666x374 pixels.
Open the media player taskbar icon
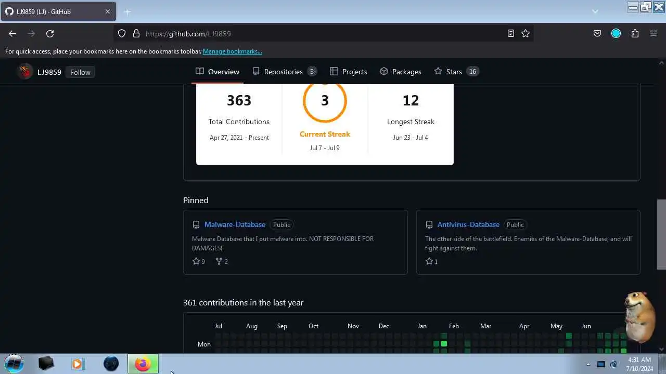(77, 364)
